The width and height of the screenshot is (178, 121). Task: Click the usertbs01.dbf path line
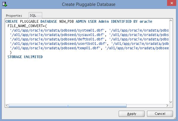(89, 44)
